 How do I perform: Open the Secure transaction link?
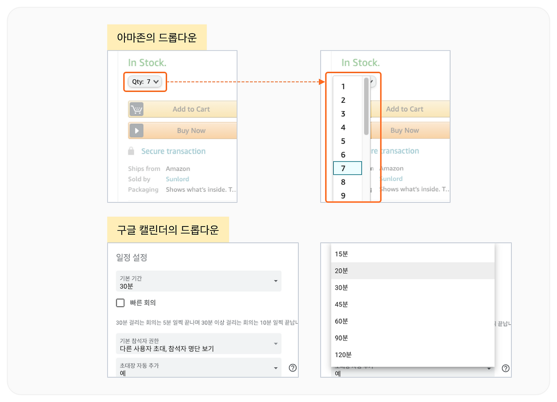click(x=173, y=151)
